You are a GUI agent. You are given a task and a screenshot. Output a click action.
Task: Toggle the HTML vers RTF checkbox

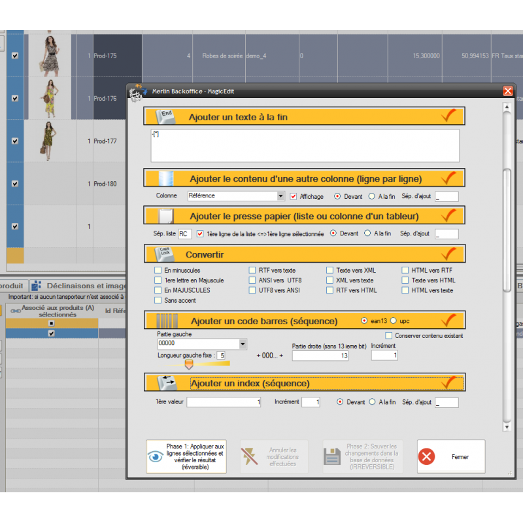click(405, 270)
